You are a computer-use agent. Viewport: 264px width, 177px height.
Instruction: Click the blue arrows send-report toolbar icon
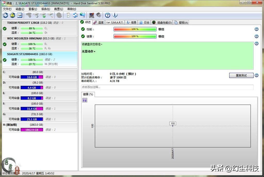tap(75, 15)
